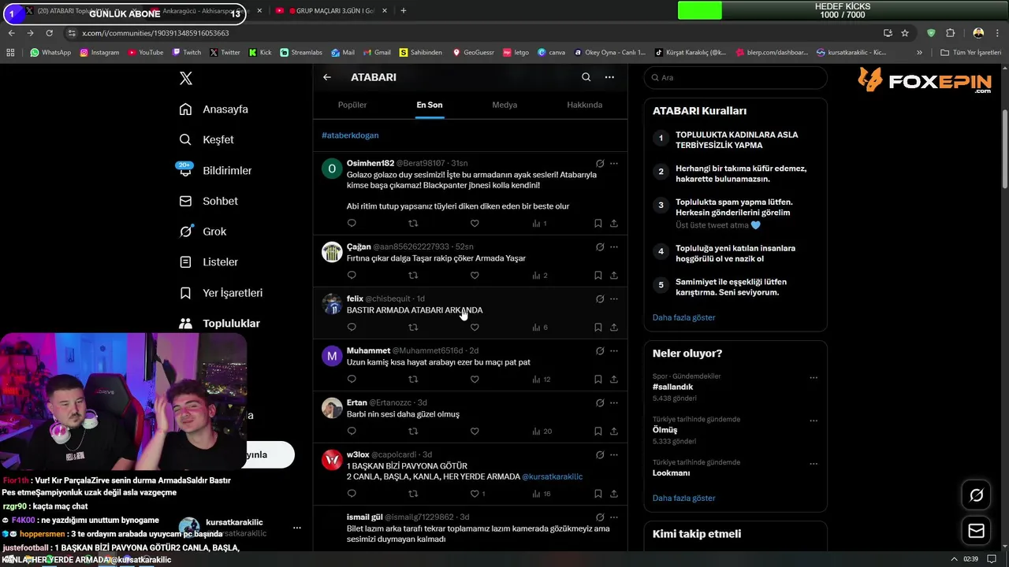
Task: Click Grok icon on Osimhen182 post
Action: [600, 164]
